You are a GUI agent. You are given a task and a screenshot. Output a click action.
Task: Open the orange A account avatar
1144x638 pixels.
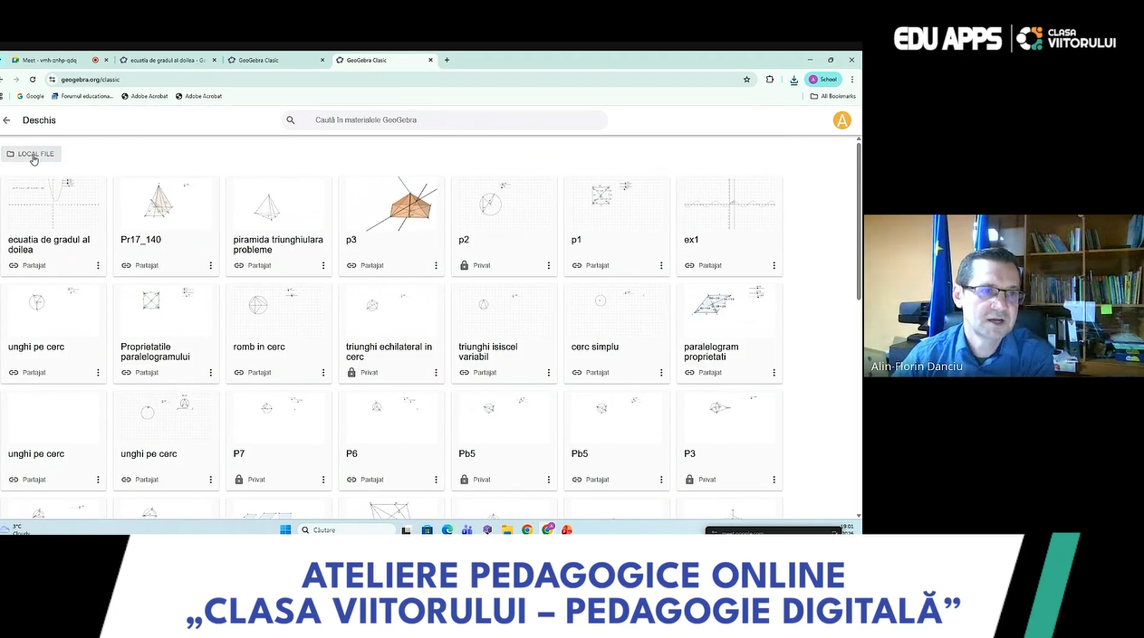pyautogui.click(x=842, y=120)
